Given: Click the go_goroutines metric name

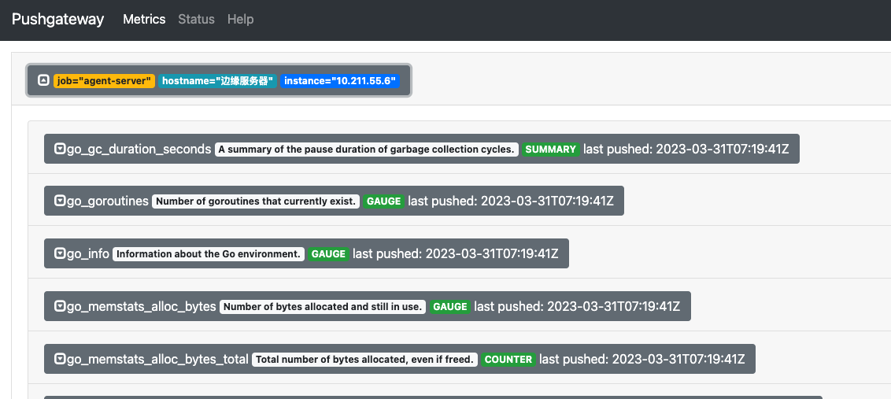Looking at the screenshot, I should (108, 201).
